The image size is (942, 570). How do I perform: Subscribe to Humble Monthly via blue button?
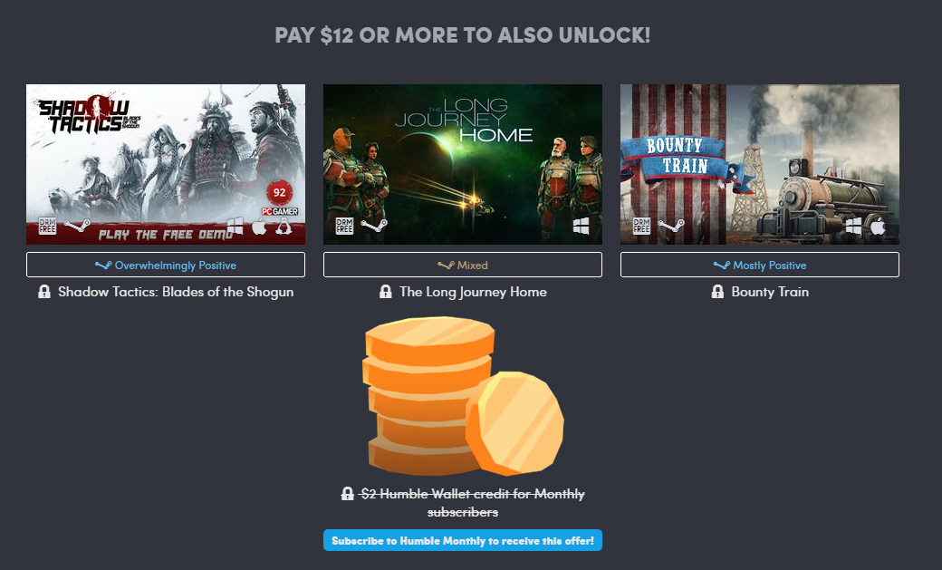pos(463,540)
